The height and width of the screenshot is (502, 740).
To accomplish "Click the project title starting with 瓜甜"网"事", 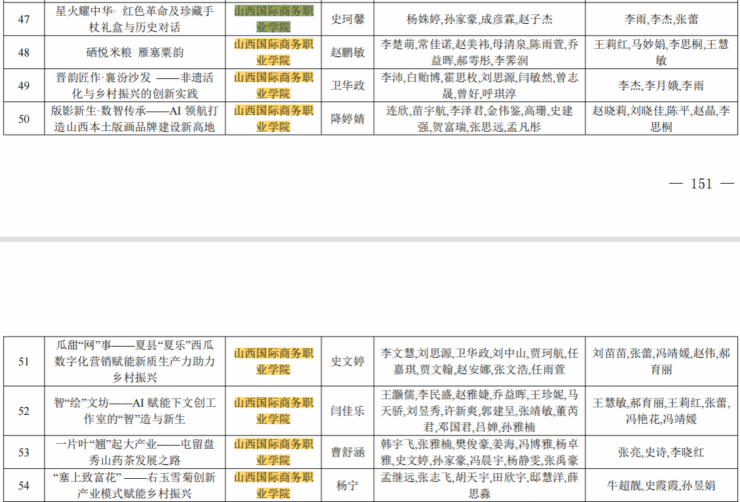I will [135, 362].
